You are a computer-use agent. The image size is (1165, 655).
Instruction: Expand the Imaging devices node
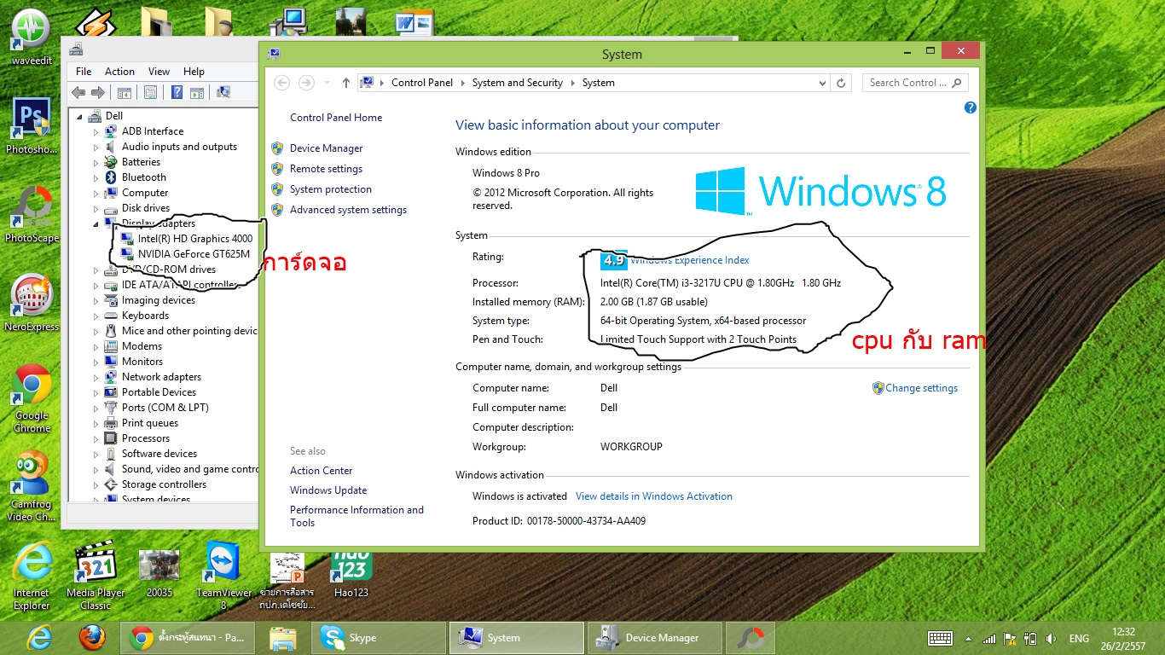pyautogui.click(x=96, y=300)
